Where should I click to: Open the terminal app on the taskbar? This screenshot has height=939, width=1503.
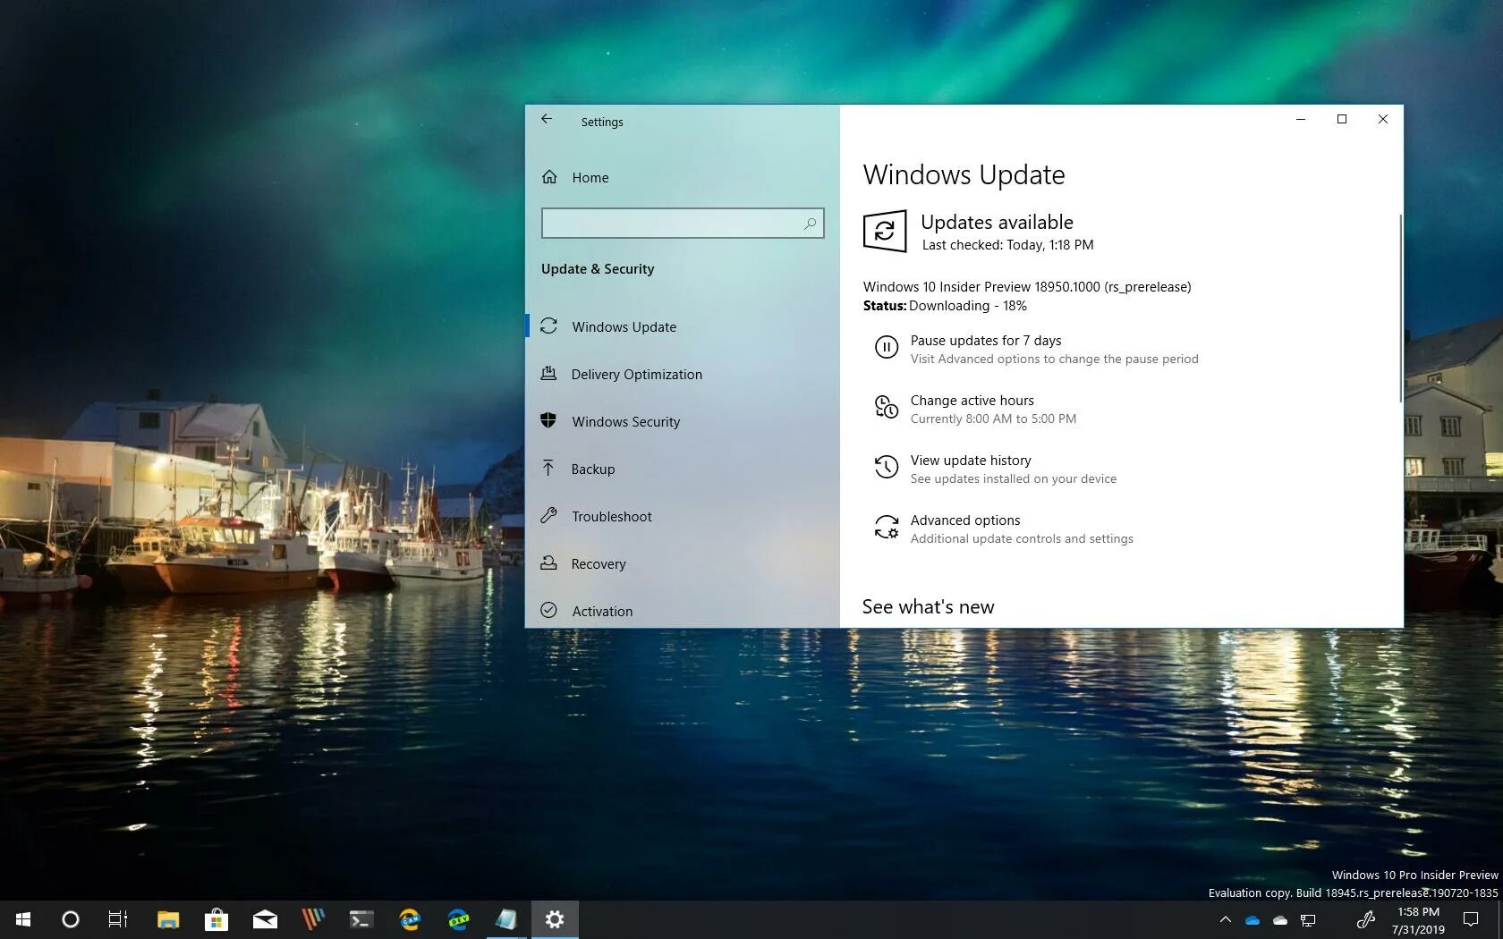(x=361, y=919)
